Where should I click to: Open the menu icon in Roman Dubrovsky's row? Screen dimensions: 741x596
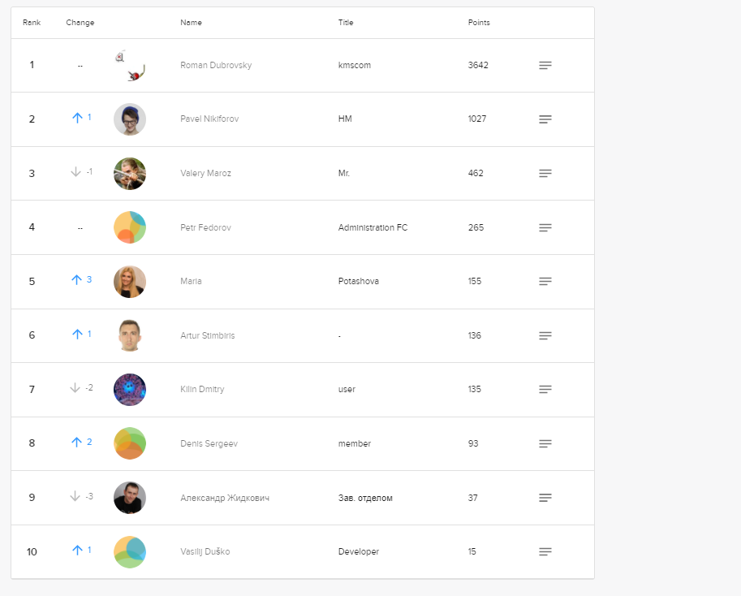[x=545, y=65]
